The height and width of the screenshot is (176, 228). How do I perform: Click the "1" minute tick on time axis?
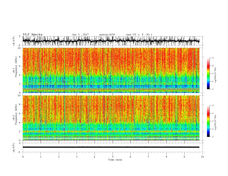(x=41, y=157)
